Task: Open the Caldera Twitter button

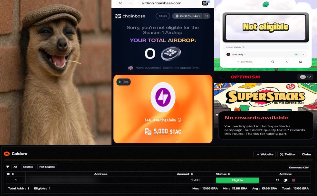Action: pyautogui.click(x=288, y=154)
